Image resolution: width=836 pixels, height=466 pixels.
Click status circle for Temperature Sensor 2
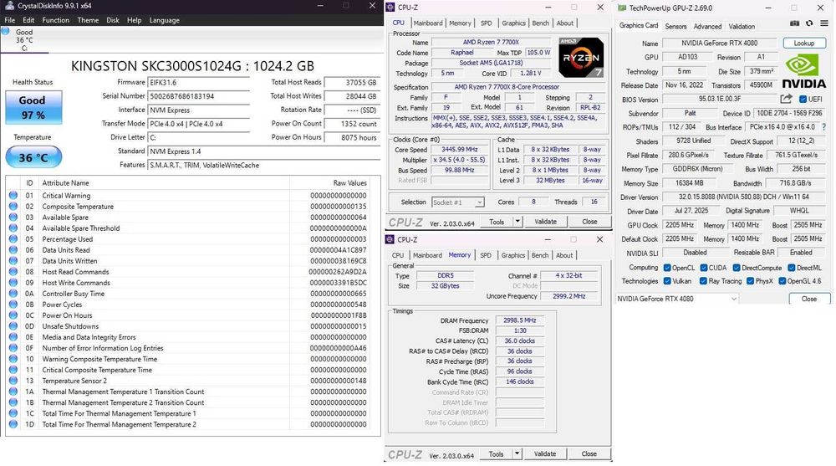[x=13, y=381]
